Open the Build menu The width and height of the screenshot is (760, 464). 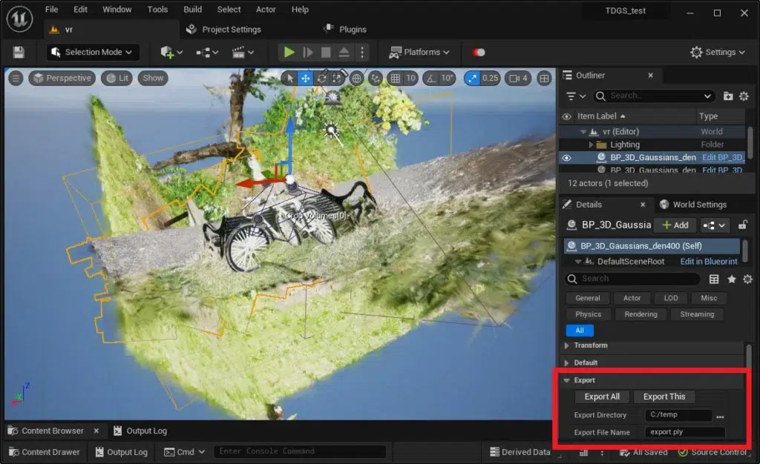click(x=192, y=9)
